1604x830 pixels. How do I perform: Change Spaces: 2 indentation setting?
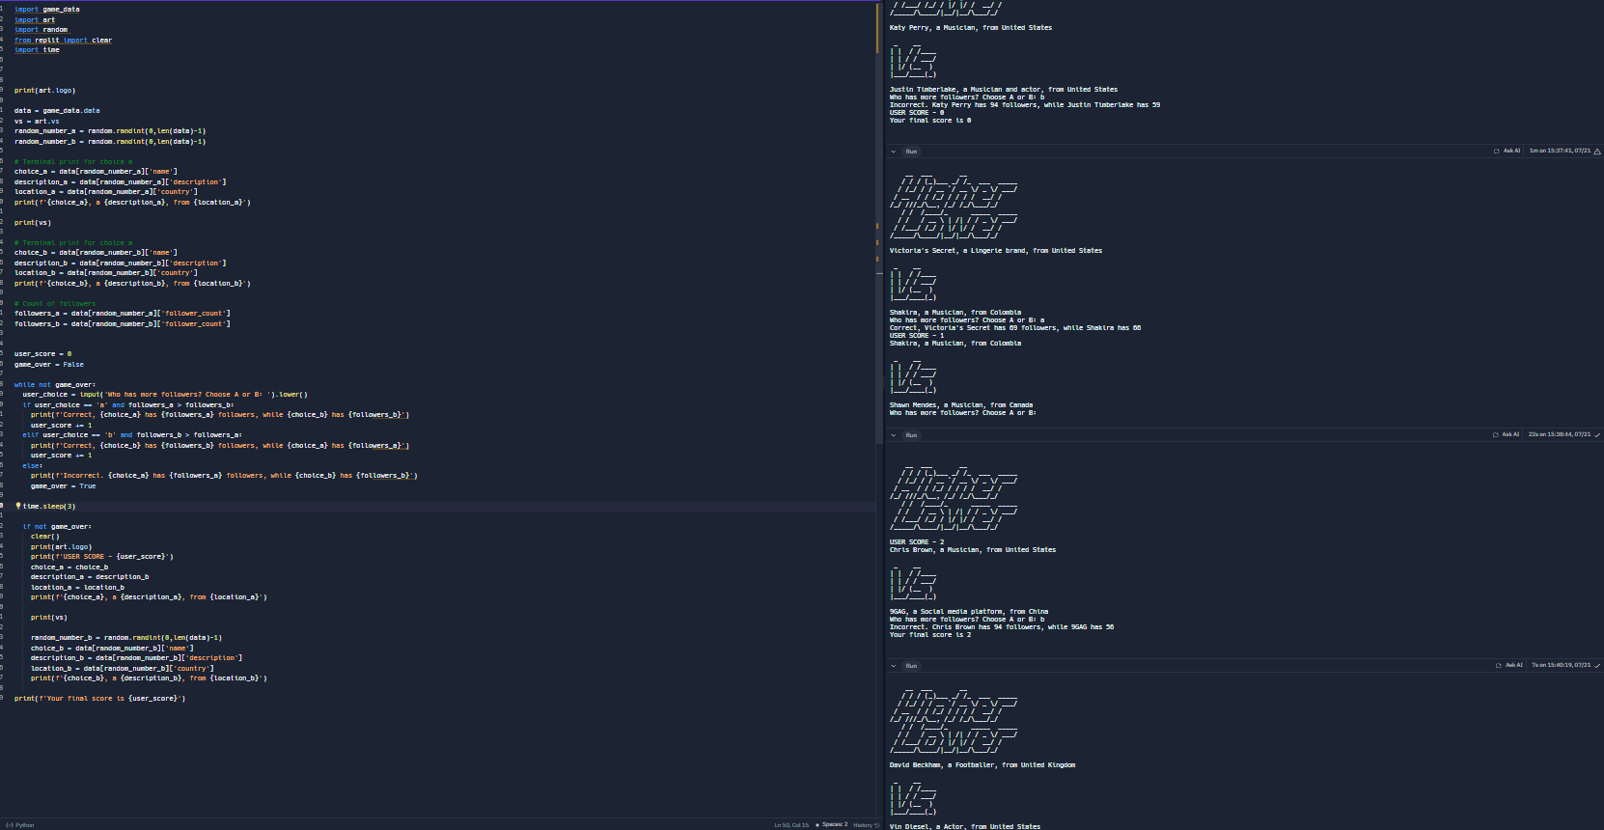(833, 825)
